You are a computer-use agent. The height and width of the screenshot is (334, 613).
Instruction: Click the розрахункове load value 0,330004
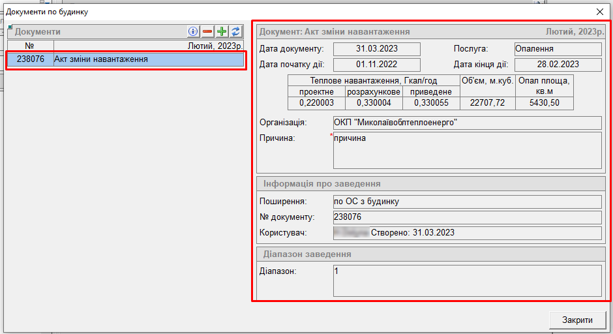click(374, 103)
